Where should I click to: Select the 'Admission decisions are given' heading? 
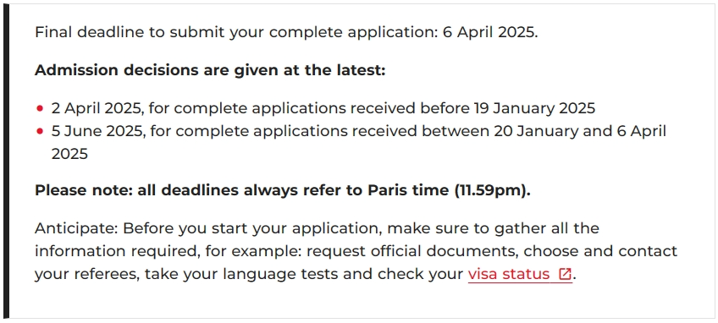(x=210, y=70)
